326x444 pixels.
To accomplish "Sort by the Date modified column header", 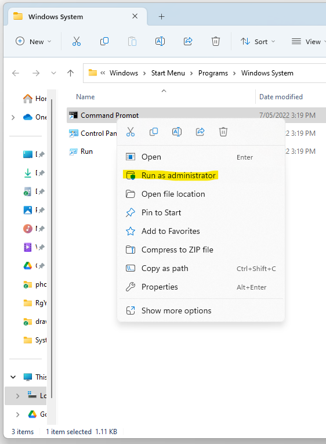I will (x=281, y=97).
